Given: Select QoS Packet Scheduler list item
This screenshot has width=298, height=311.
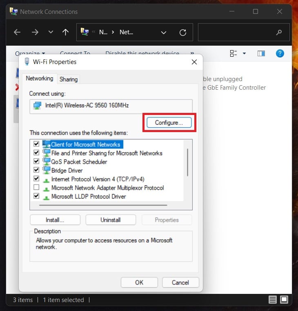Looking at the screenshot, I should [x=79, y=162].
